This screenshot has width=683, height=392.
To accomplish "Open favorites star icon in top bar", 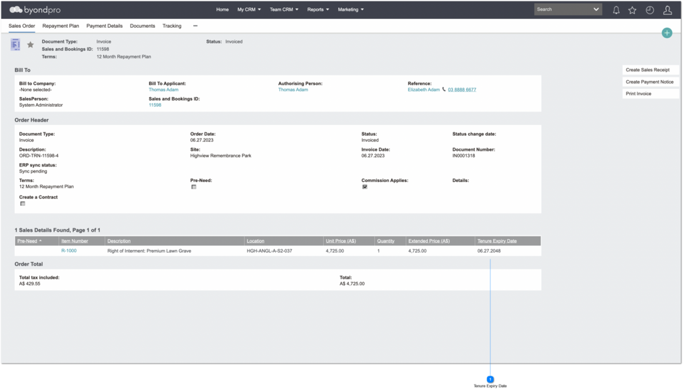I will click(633, 10).
